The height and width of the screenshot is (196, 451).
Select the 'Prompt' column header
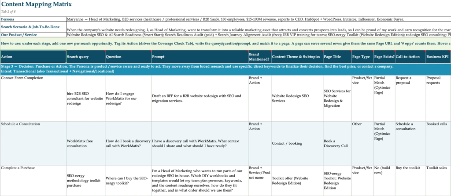200,57
